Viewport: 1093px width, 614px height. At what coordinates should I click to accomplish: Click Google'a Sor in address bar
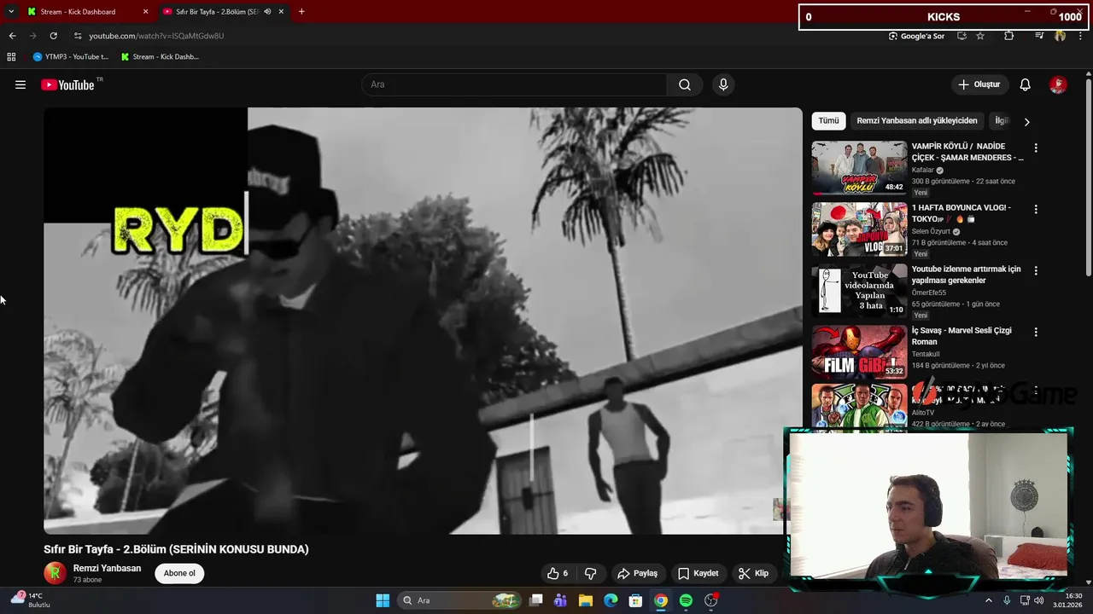tap(916, 36)
